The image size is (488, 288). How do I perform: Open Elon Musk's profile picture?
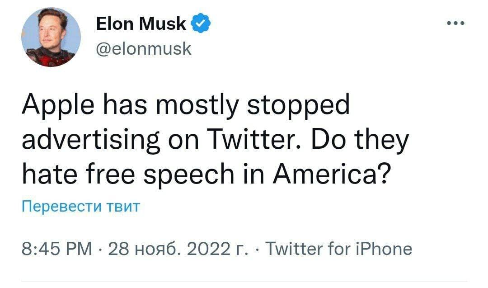pos(51,37)
